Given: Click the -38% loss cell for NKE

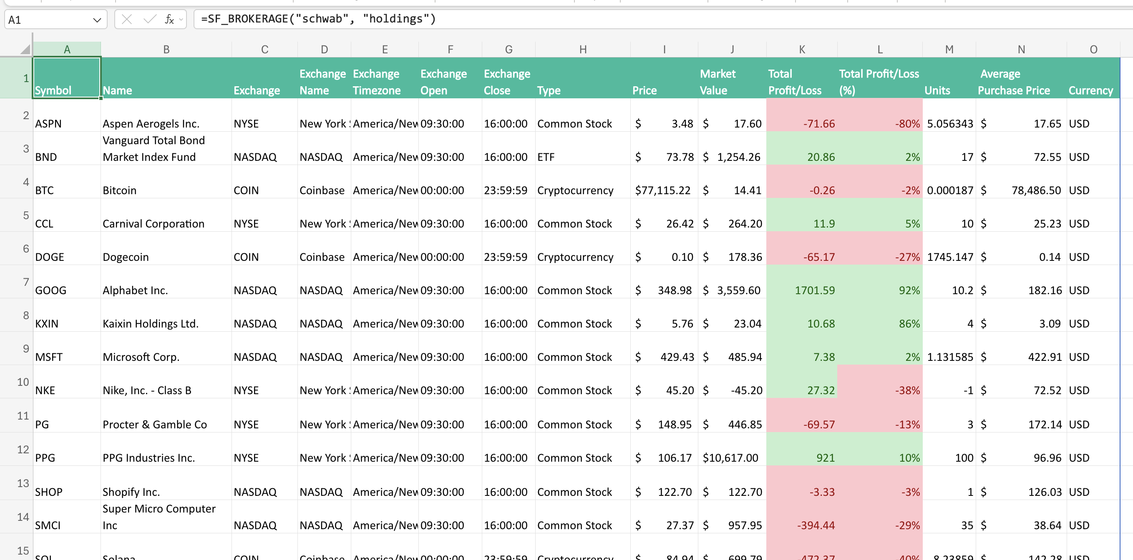Looking at the screenshot, I should (880, 382).
